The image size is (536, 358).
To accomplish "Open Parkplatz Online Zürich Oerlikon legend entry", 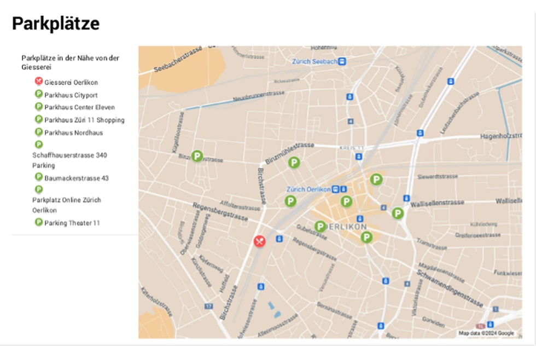I will 67,205.
